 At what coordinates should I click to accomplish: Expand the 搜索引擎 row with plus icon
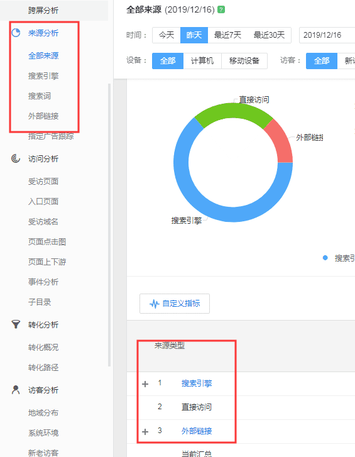pos(145,384)
